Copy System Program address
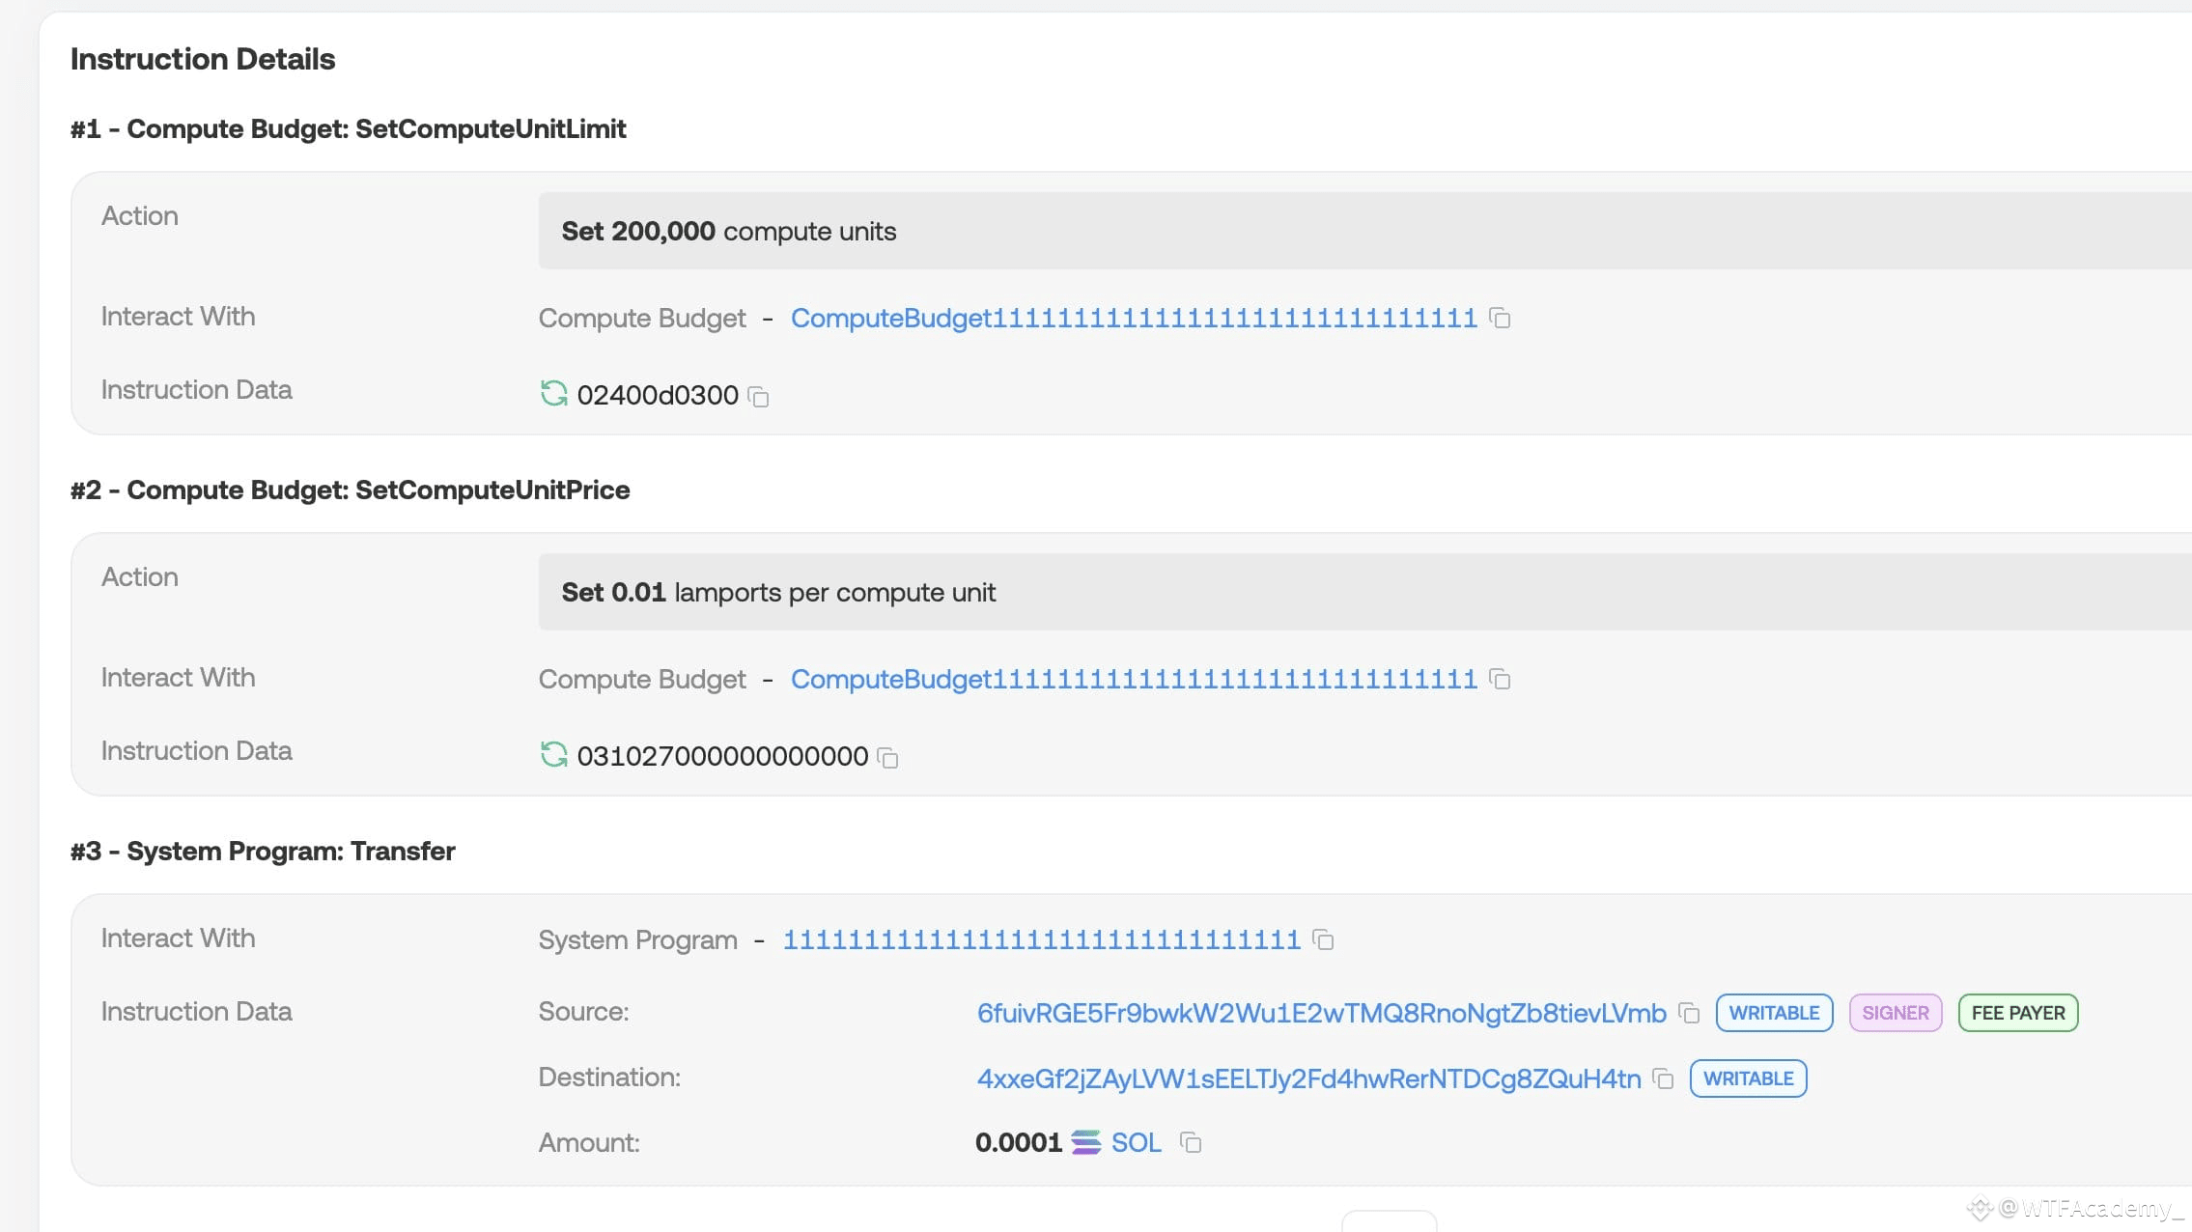 1323,939
